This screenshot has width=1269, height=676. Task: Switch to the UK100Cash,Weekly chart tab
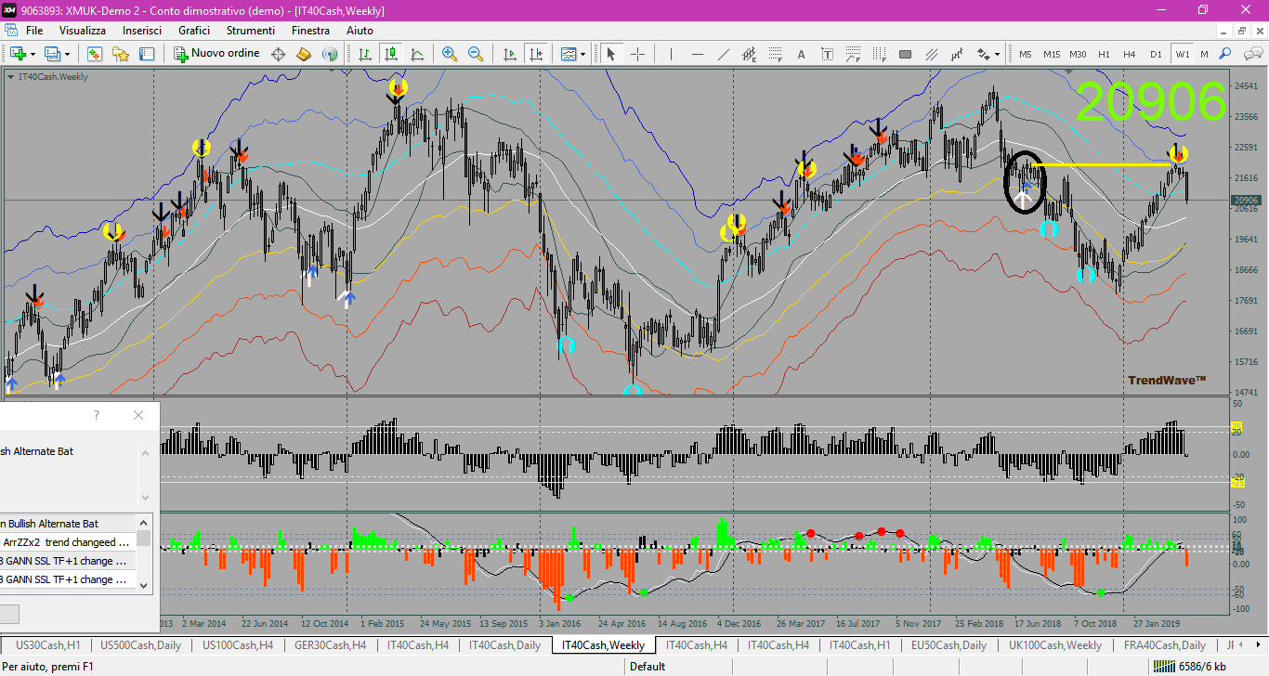point(1055,644)
